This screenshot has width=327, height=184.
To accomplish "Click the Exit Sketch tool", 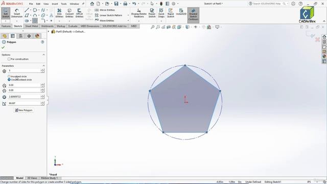I will 6,13.
